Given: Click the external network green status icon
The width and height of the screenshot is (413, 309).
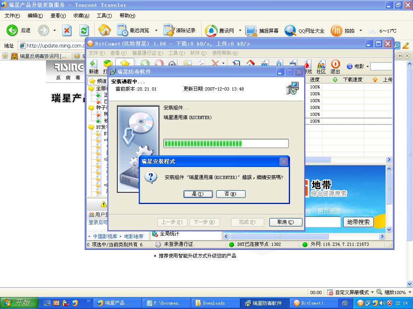Looking at the screenshot, I should pyautogui.click(x=305, y=244).
